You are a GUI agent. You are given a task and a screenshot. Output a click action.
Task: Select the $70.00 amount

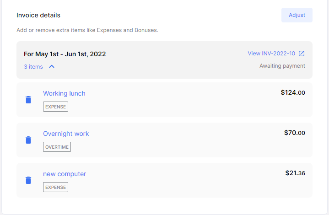[294, 133]
